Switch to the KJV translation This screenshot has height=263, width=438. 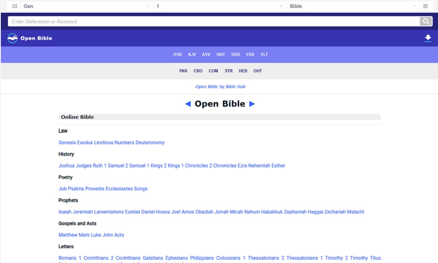(192, 54)
